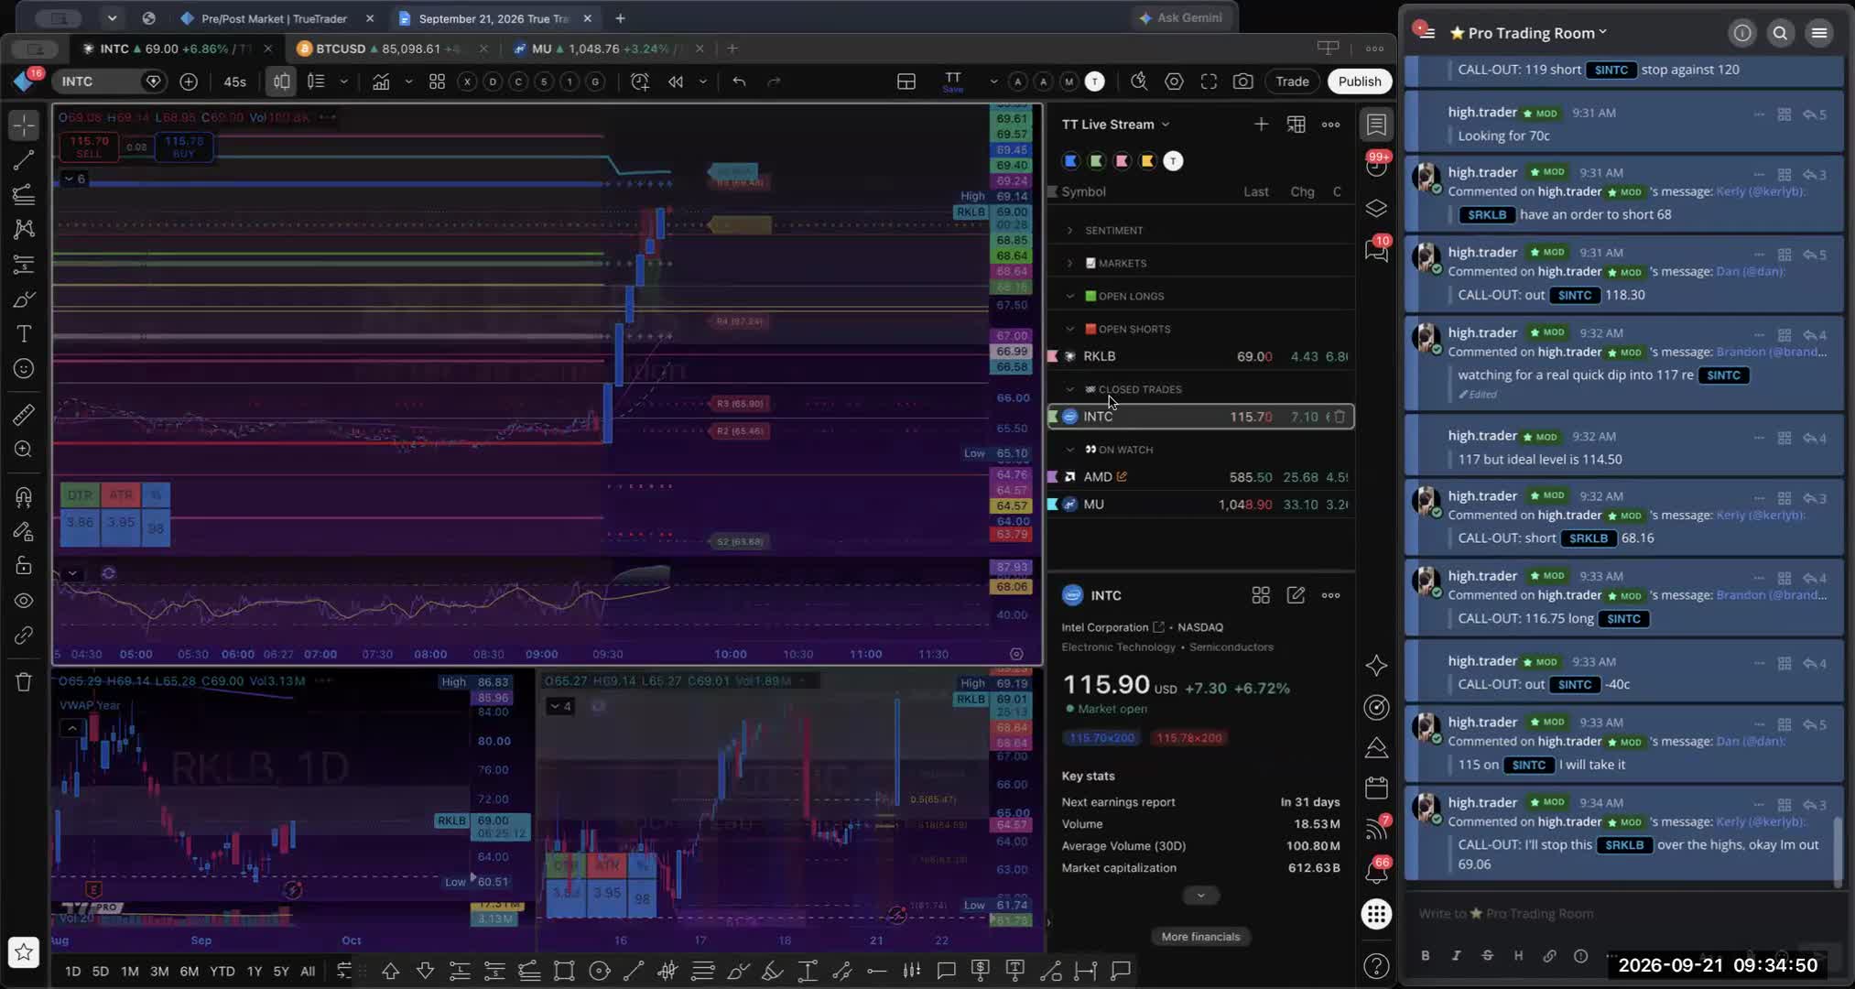Activate the zoom in tool

pos(24,450)
